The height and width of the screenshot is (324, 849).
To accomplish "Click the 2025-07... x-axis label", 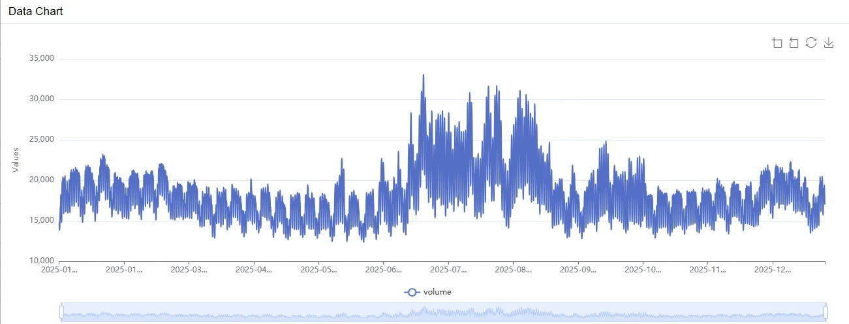I will pos(449,269).
